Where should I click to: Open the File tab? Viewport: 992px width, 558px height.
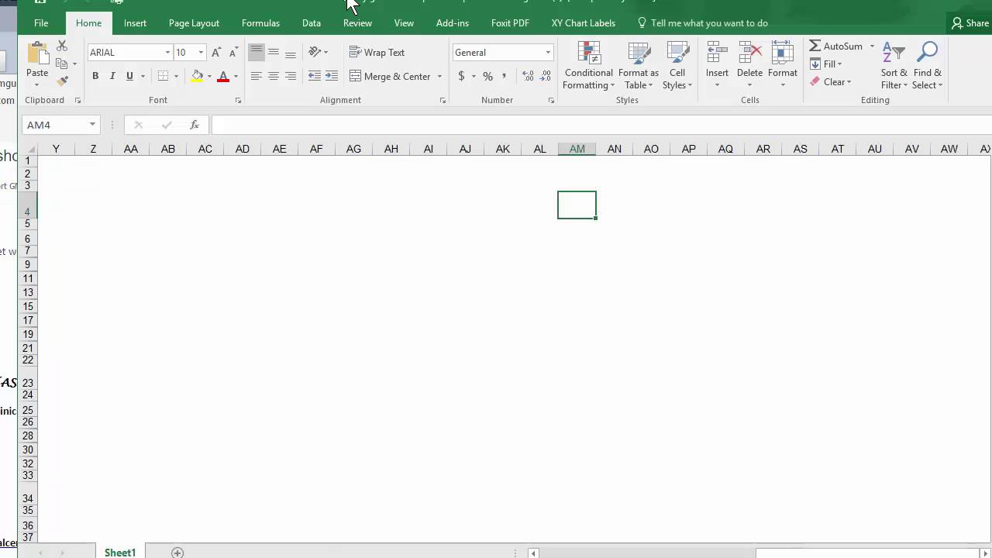(41, 23)
